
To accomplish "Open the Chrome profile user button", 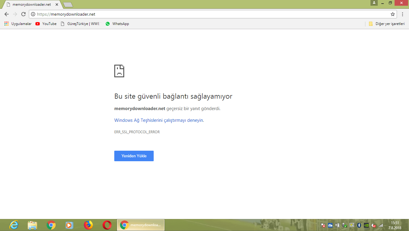I will (x=374, y=3).
